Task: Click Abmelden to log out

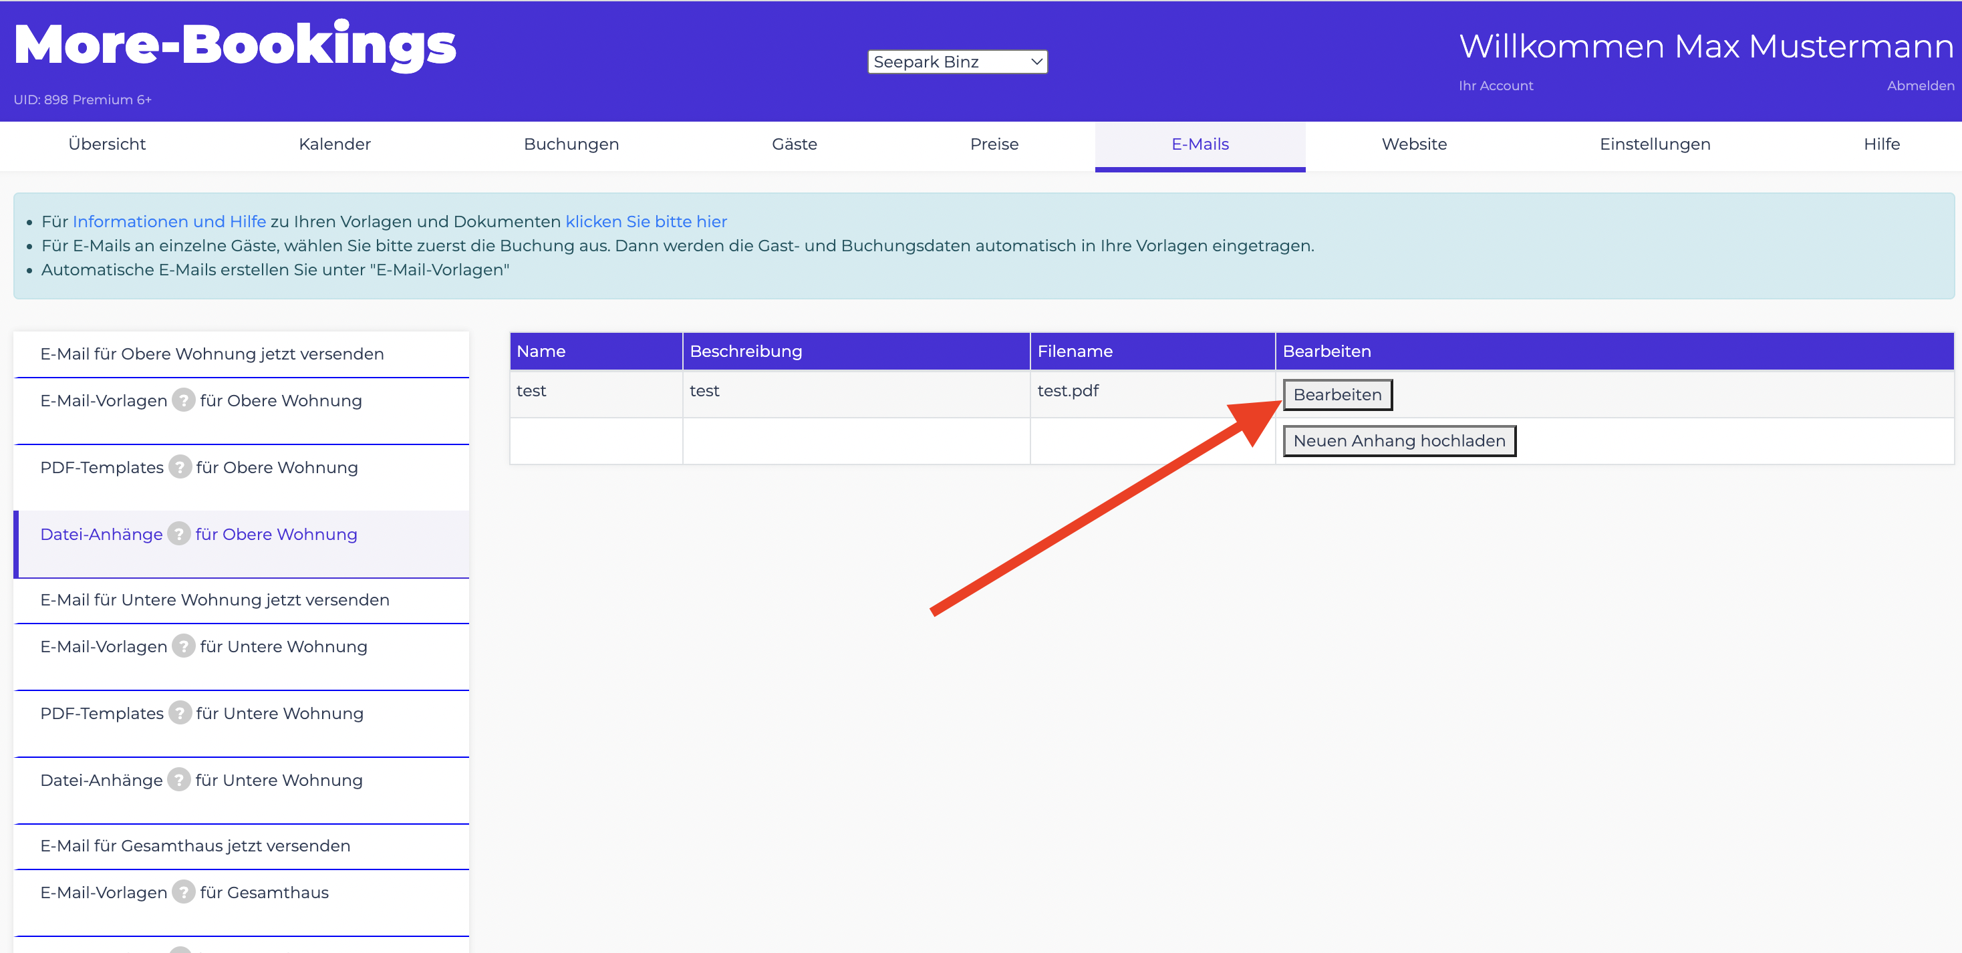Action: 1920,86
